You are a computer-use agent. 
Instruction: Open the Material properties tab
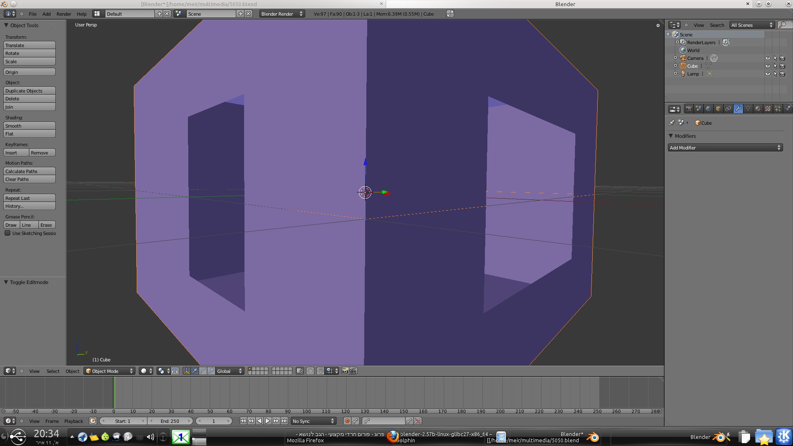click(758, 109)
